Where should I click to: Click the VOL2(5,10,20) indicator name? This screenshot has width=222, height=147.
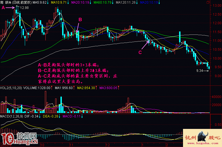[11, 88]
